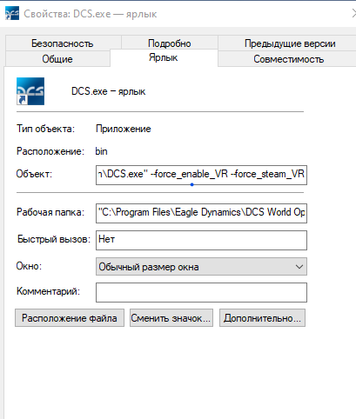The height and width of the screenshot is (419, 356).
Task: Open the Подробно tab
Action: pos(170,43)
